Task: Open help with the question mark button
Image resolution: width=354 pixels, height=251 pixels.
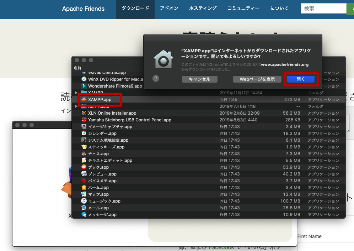Action: pos(156,79)
